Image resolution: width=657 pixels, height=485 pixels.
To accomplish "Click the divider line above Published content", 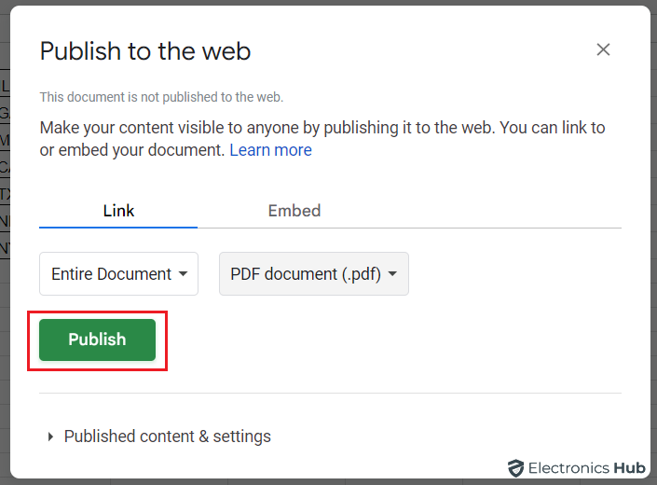I will (x=330, y=394).
